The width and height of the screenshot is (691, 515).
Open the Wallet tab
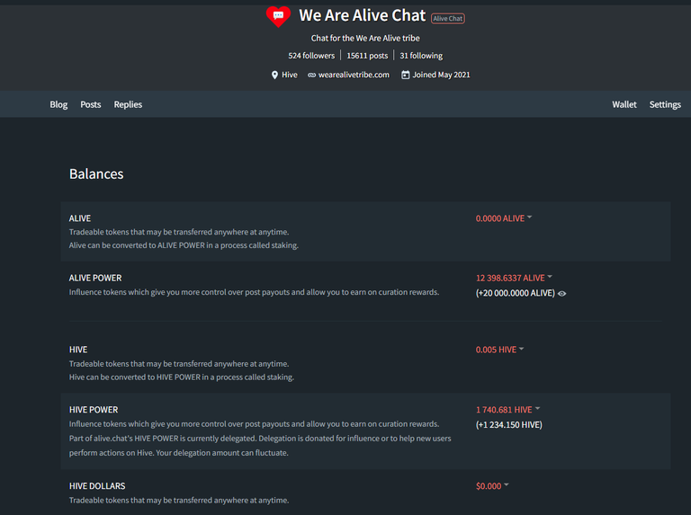pos(624,104)
